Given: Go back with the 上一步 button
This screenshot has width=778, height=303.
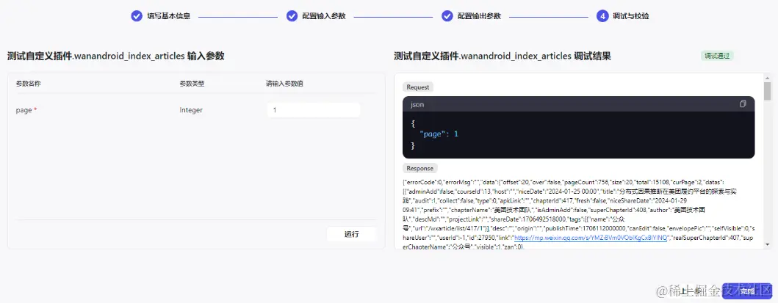Looking at the screenshot, I should point(691,291).
